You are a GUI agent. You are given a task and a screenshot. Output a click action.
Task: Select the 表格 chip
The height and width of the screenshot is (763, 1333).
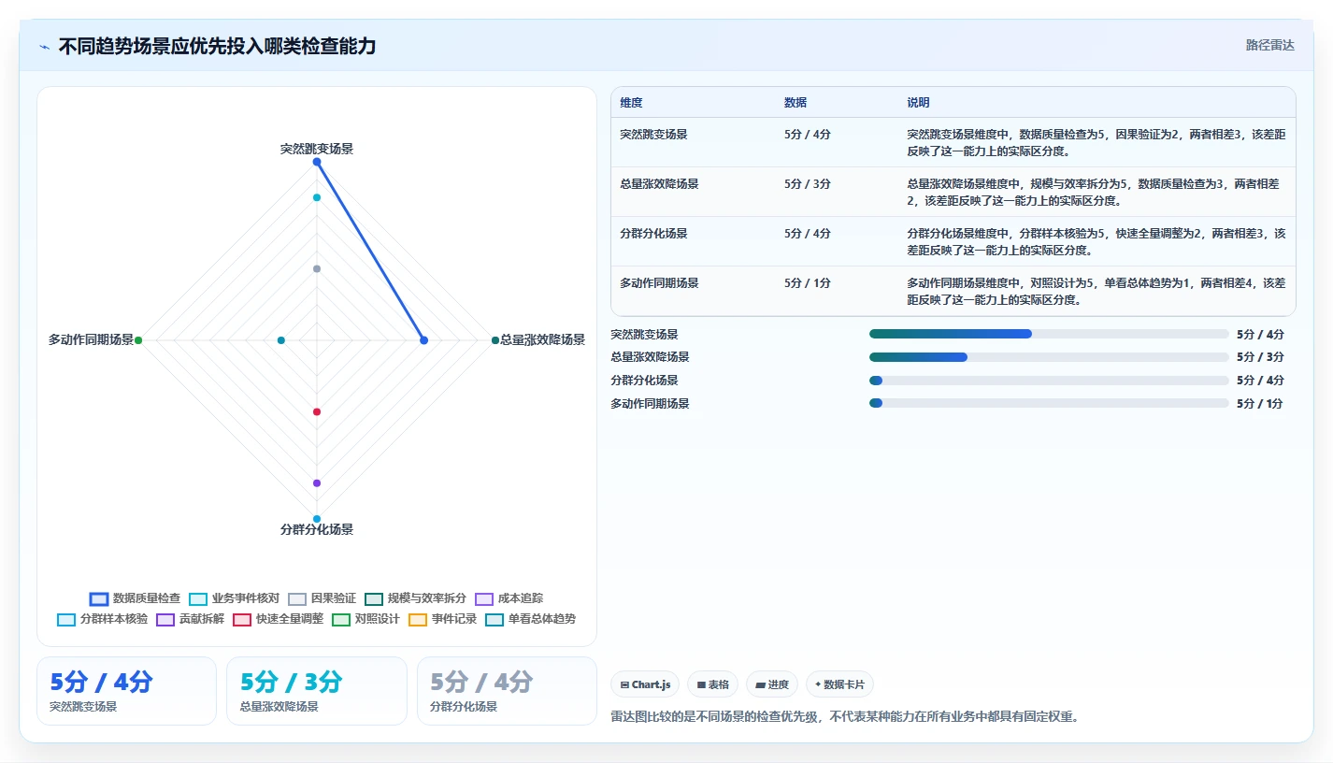coord(713,684)
